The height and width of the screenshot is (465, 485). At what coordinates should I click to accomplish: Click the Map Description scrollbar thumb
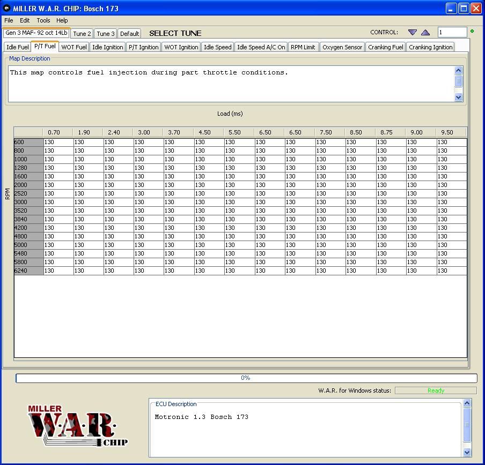click(458, 81)
